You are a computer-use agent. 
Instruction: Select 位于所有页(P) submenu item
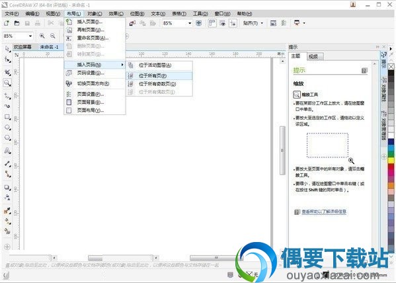tap(159, 75)
